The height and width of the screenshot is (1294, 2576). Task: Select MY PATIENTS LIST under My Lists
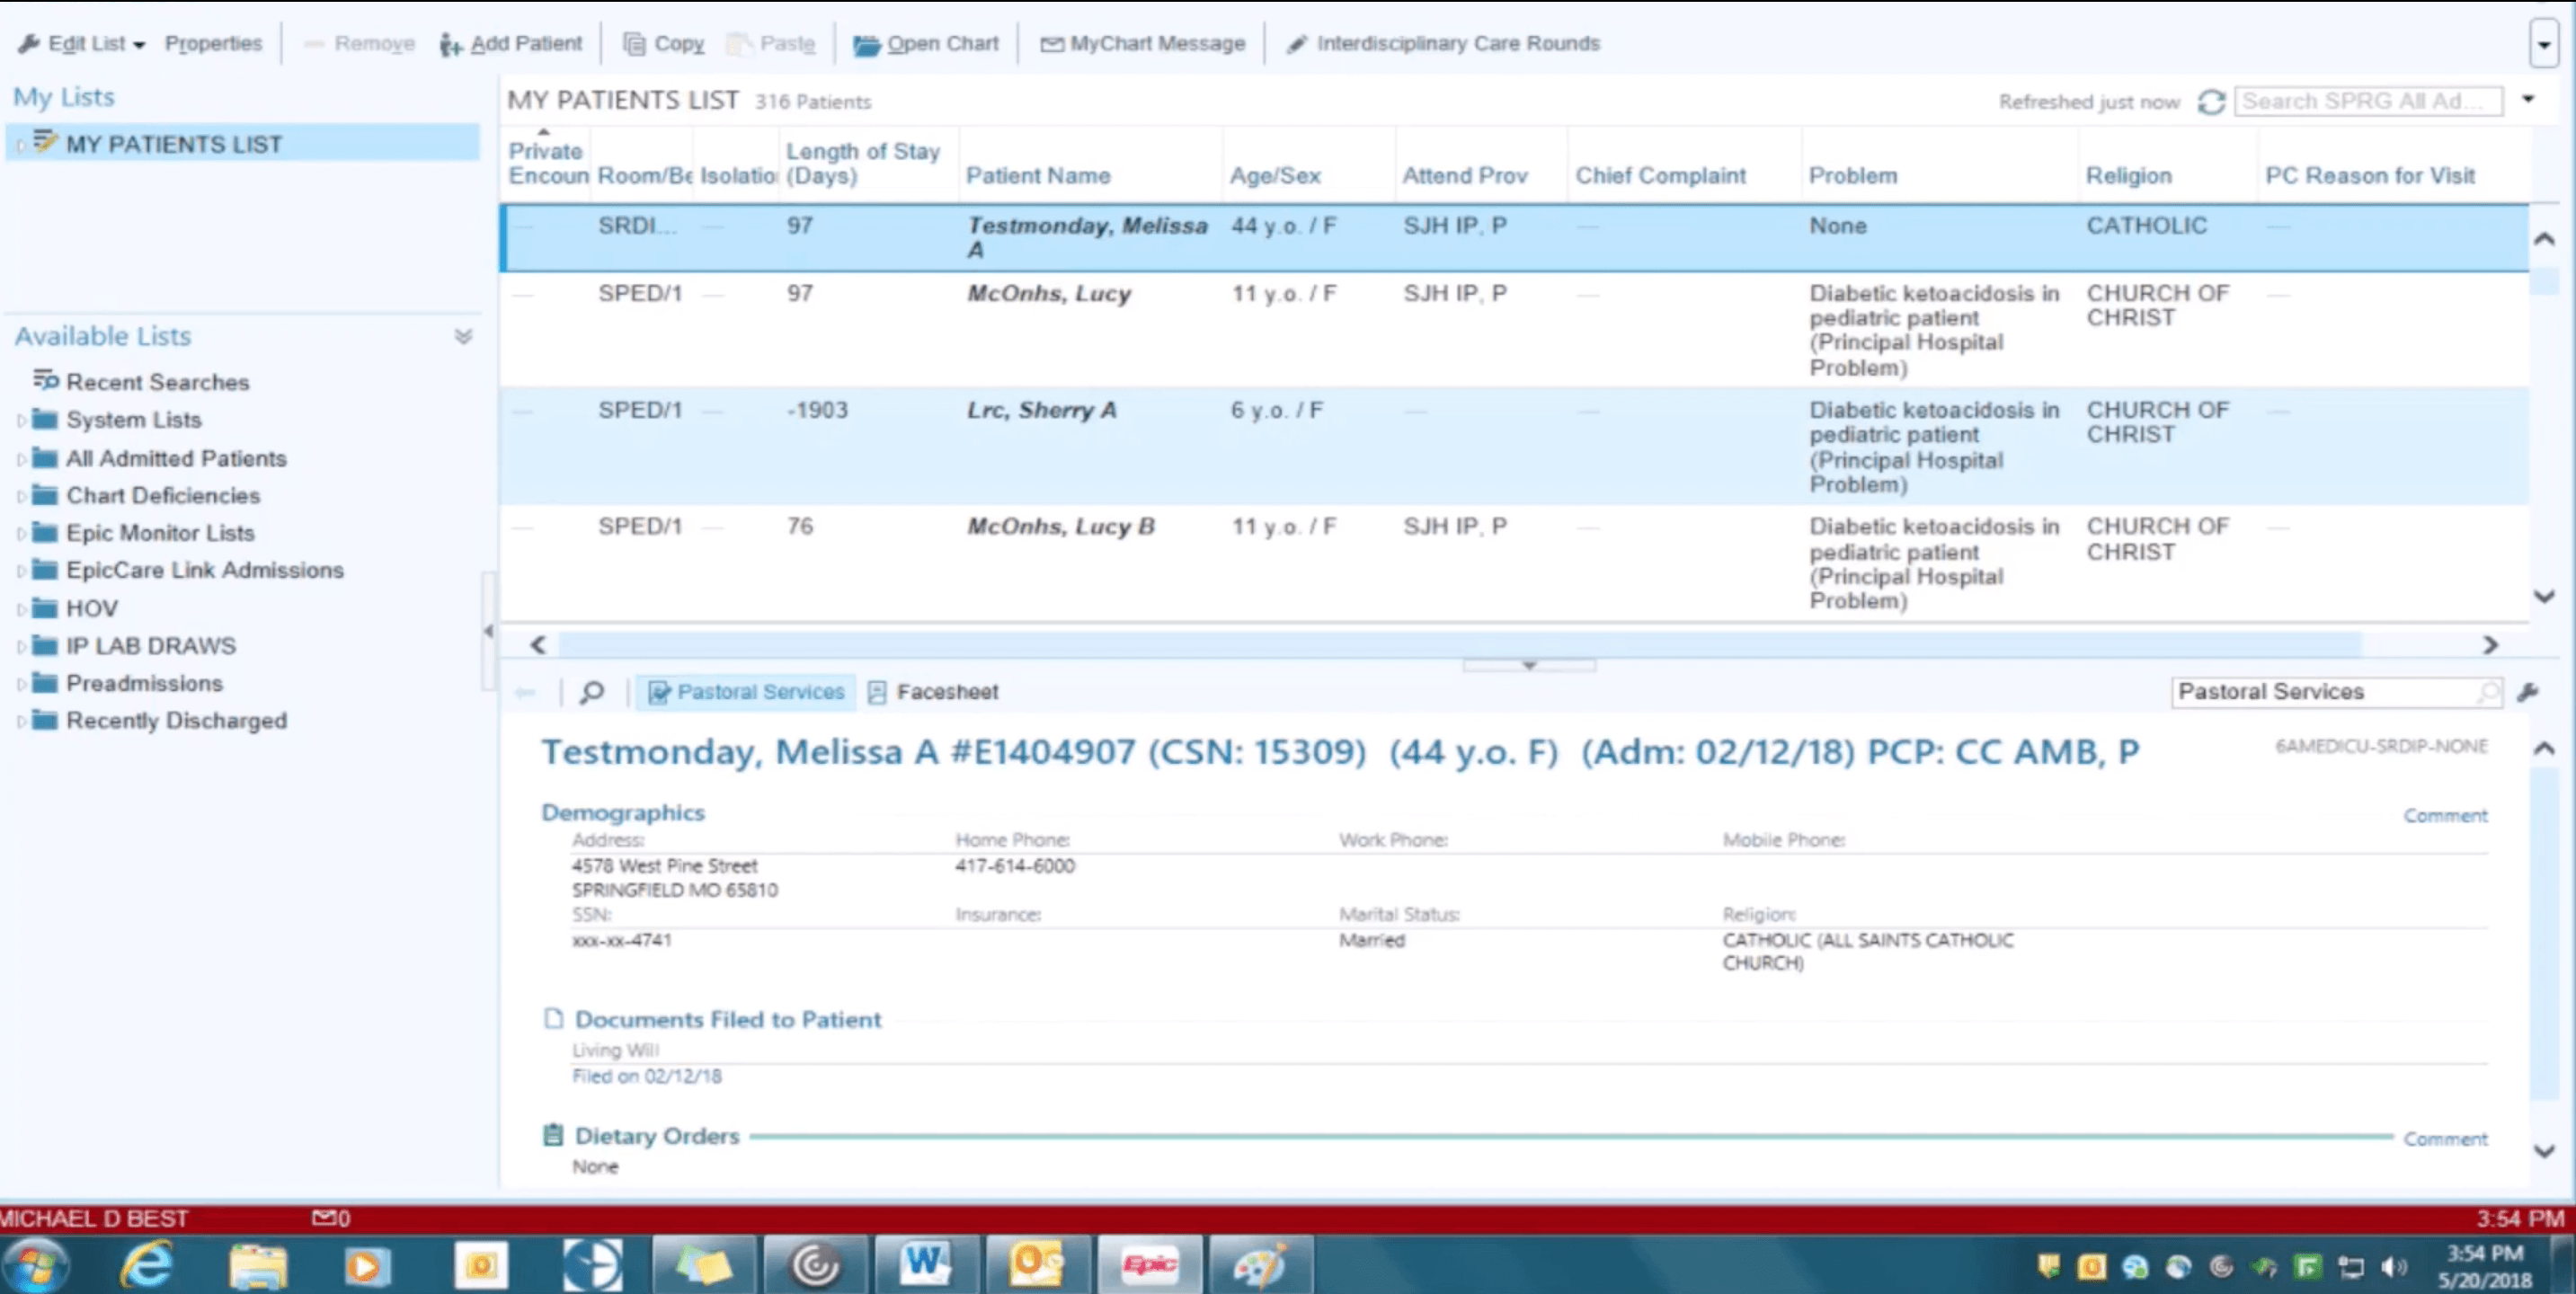tap(174, 143)
